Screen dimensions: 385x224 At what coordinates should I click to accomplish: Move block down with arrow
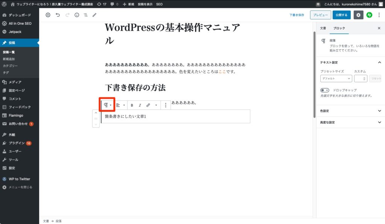[x=96, y=124]
